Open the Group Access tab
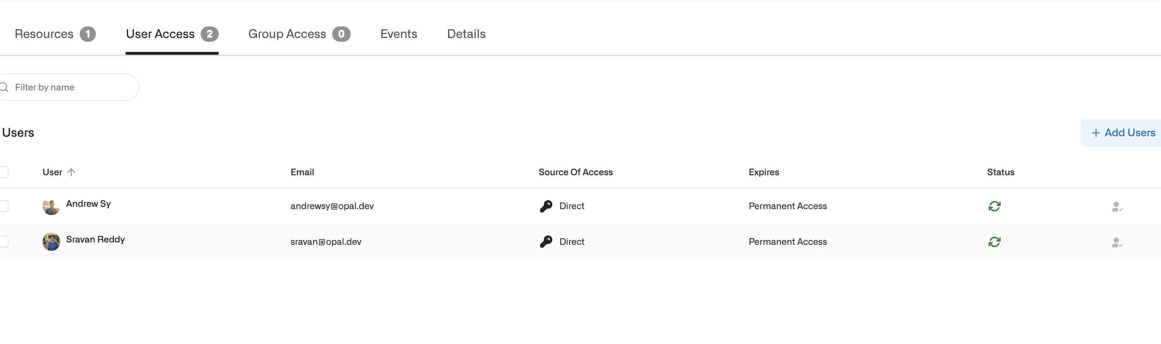Image resolution: width=1161 pixels, height=344 pixels. pos(299,34)
